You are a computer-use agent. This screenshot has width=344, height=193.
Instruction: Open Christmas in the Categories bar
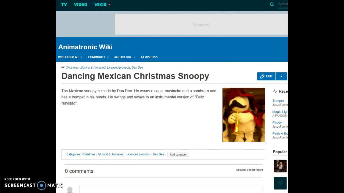coord(89,154)
